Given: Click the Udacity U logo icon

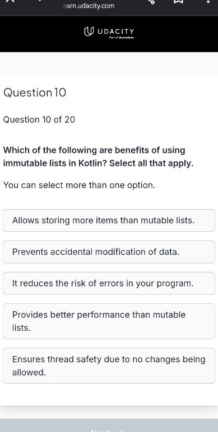Looking at the screenshot, I should (89, 31).
